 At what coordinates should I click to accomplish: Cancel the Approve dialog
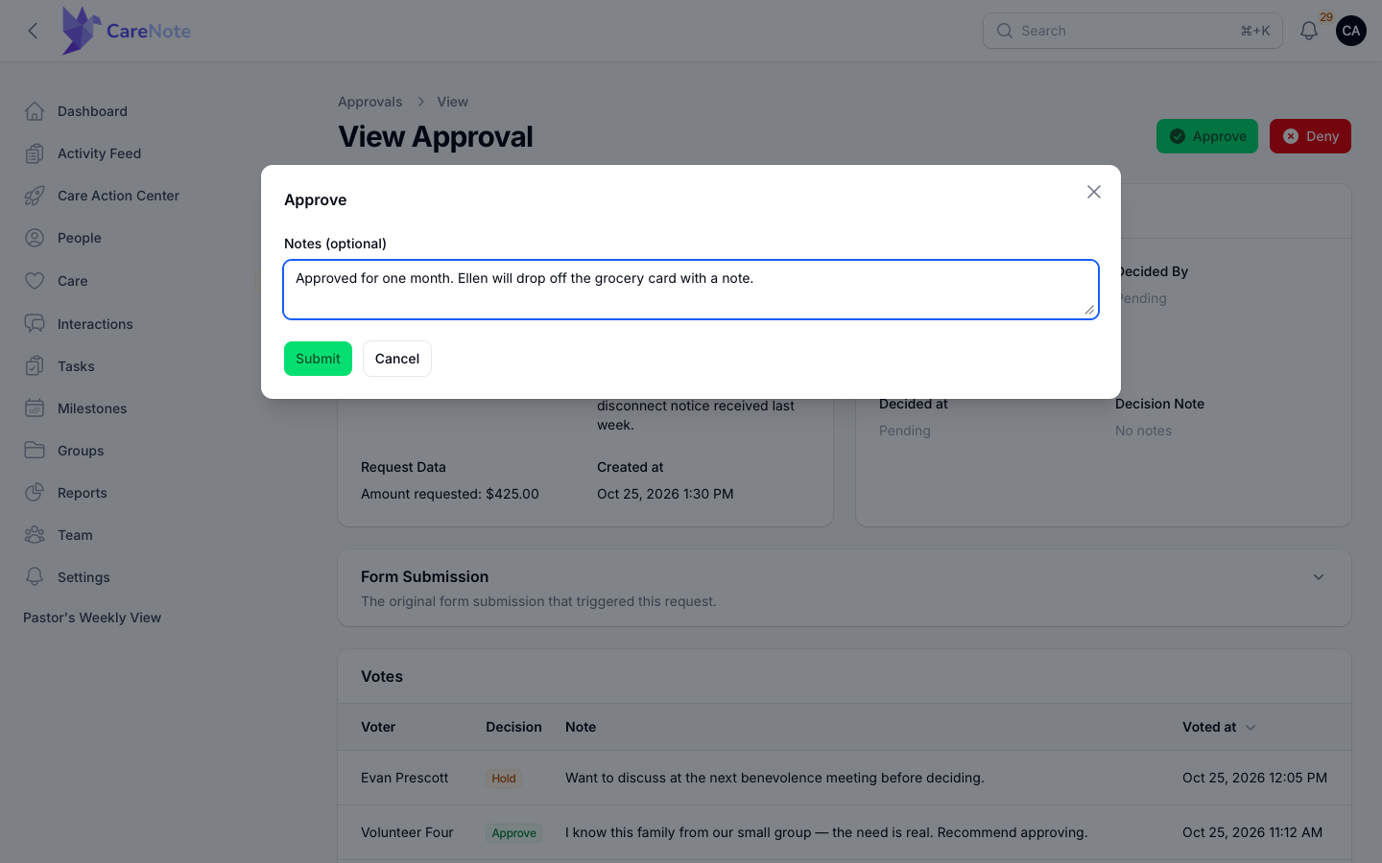tap(397, 359)
